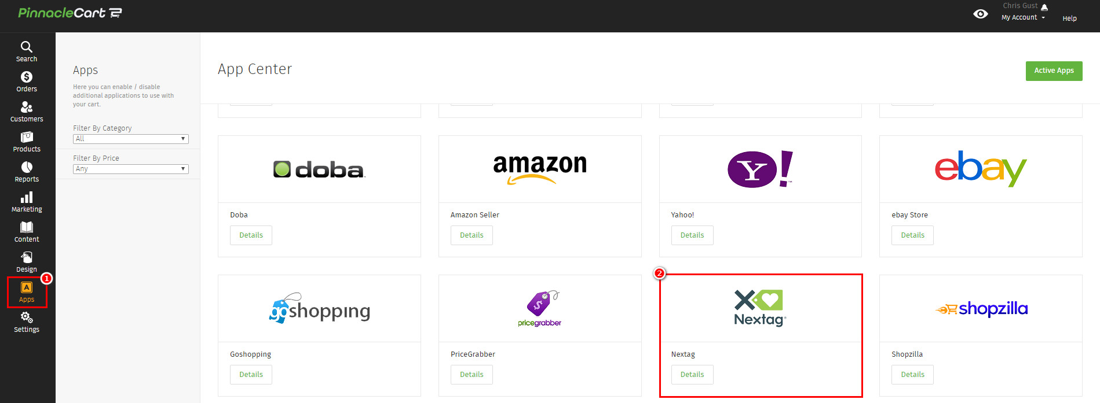Click the ebay Store app name
1100x403 pixels.
point(909,215)
